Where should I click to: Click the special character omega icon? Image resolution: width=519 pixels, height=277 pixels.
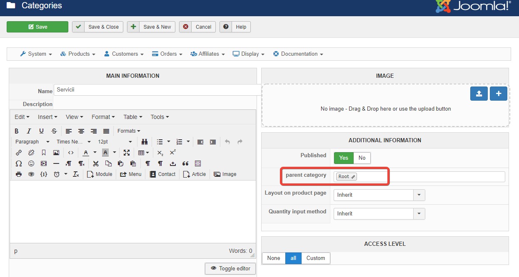click(x=19, y=163)
